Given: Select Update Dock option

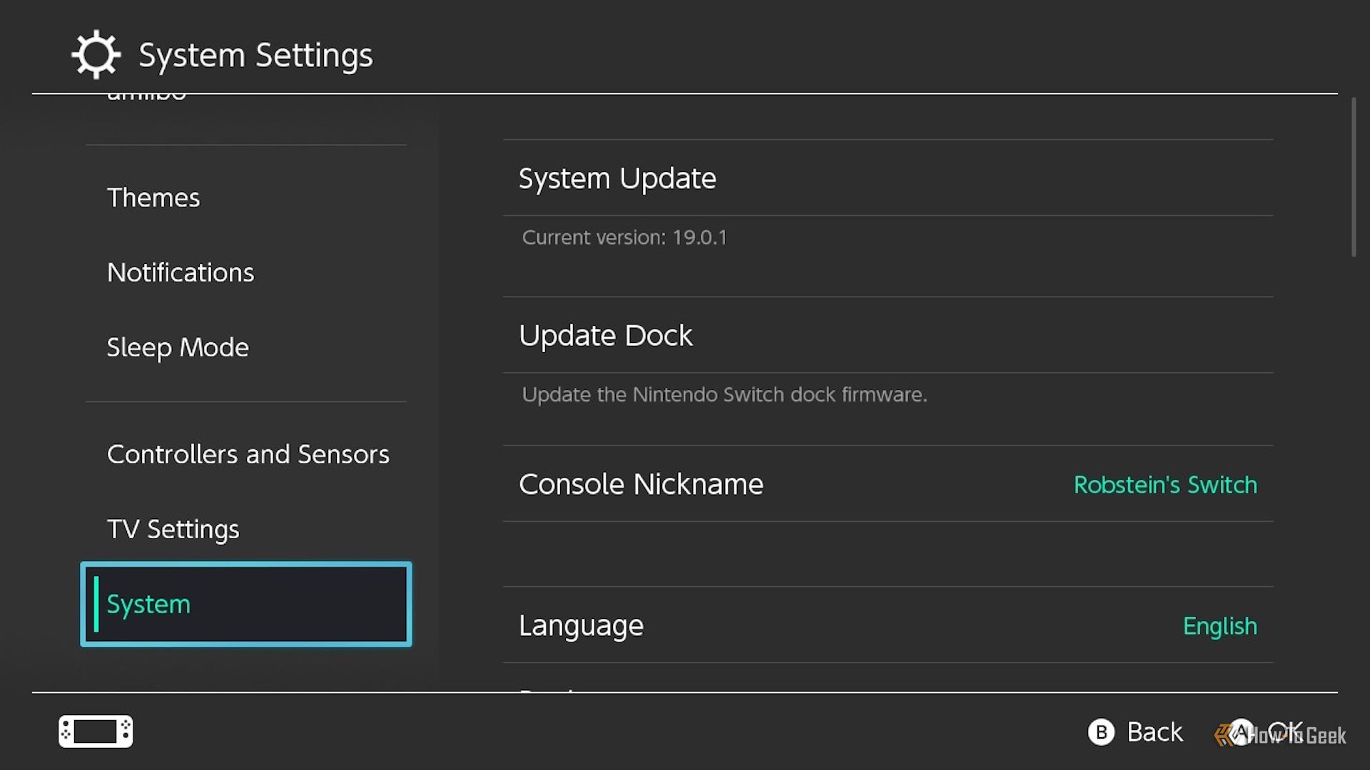Looking at the screenshot, I should [888, 335].
